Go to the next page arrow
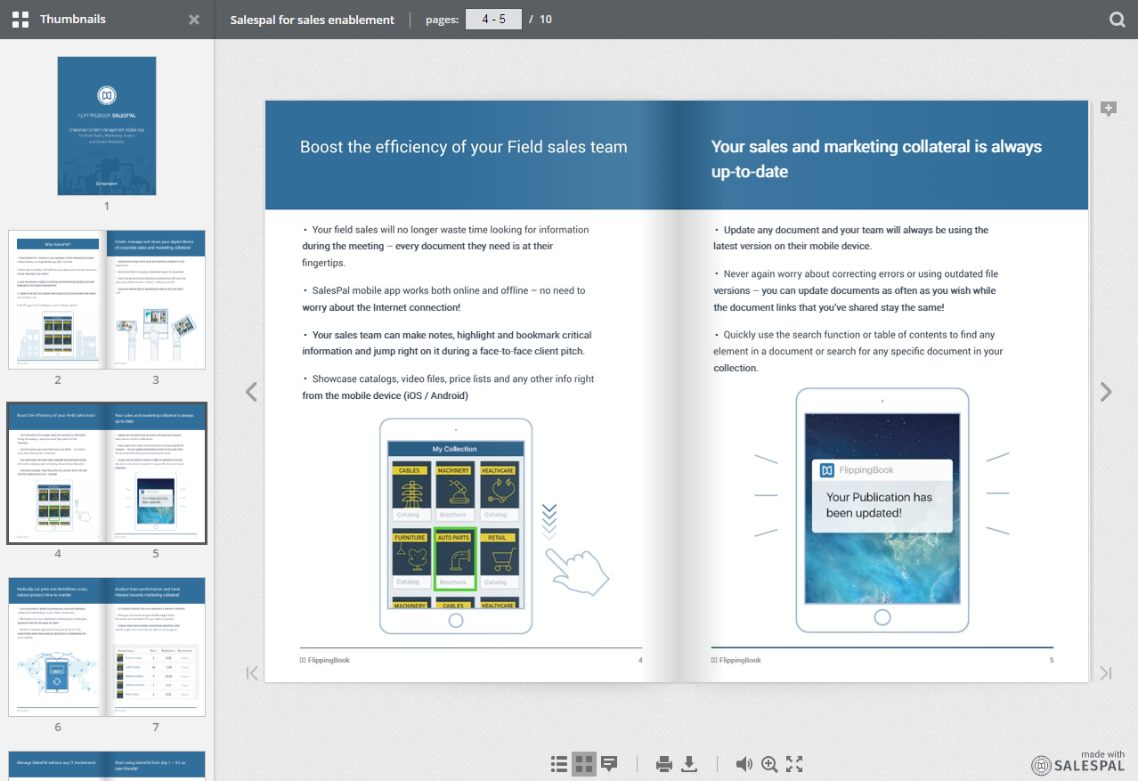Image resolution: width=1138 pixels, height=781 pixels. pyautogui.click(x=1106, y=392)
